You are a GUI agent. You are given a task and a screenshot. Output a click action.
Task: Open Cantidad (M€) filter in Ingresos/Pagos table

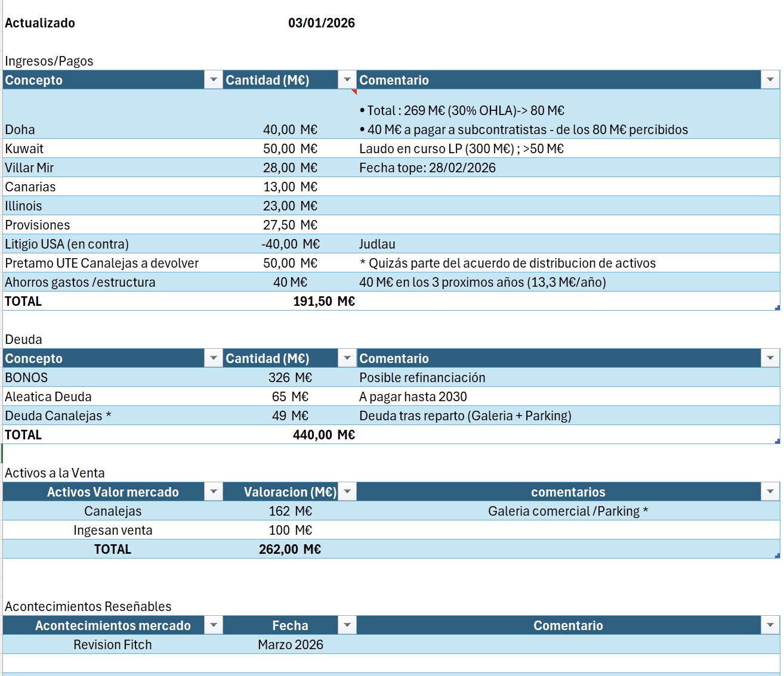(x=347, y=80)
